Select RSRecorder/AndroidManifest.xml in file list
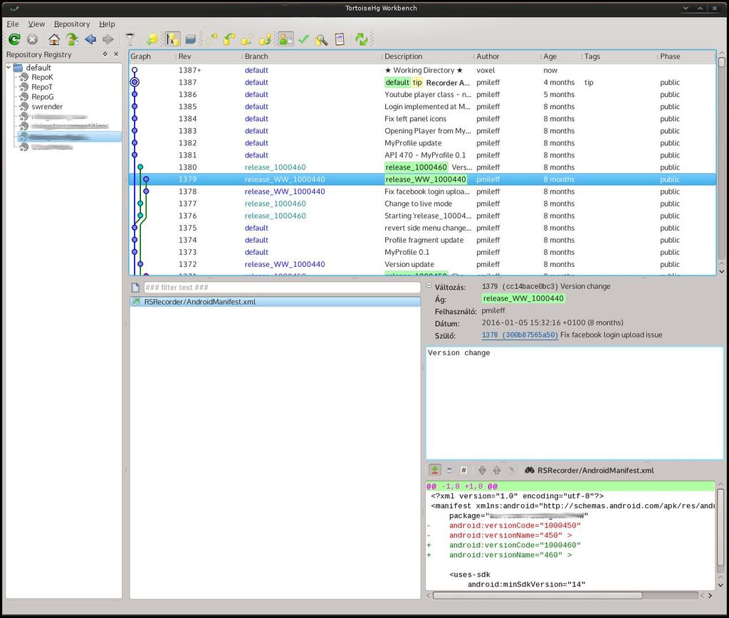The image size is (729, 618). (x=276, y=302)
